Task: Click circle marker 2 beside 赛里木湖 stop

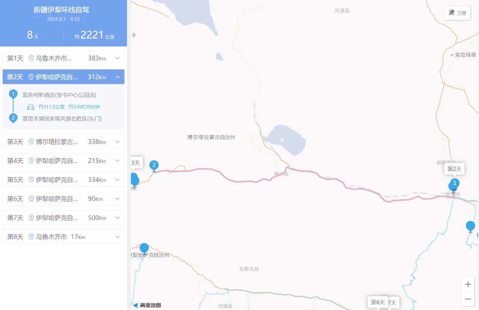Action: tap(13, 118)
